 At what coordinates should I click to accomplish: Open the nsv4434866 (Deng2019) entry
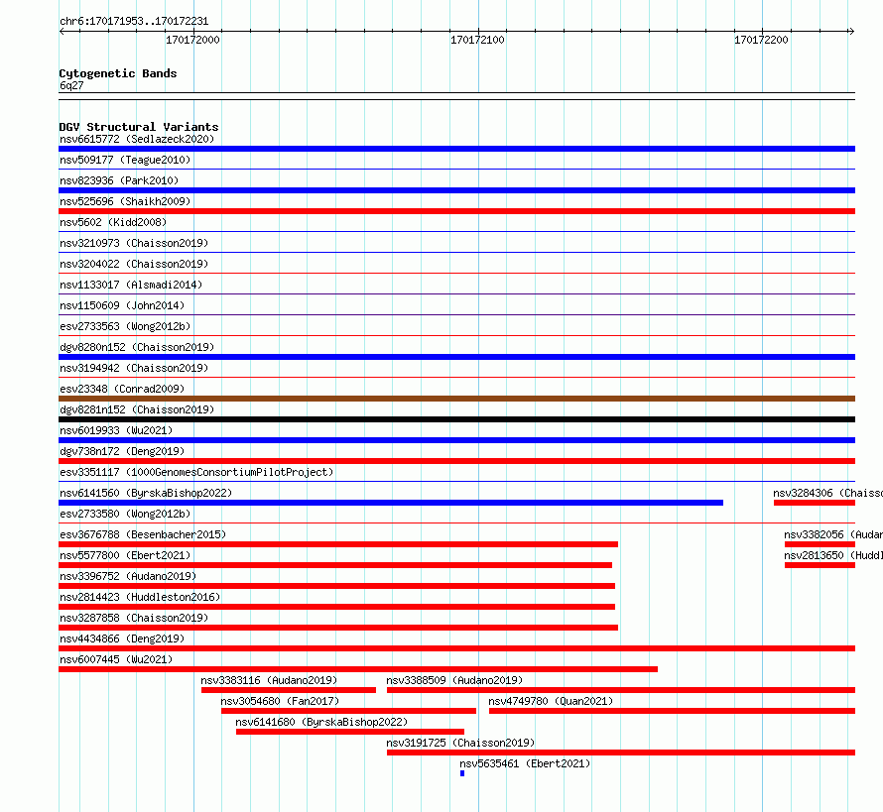[122, 638]
